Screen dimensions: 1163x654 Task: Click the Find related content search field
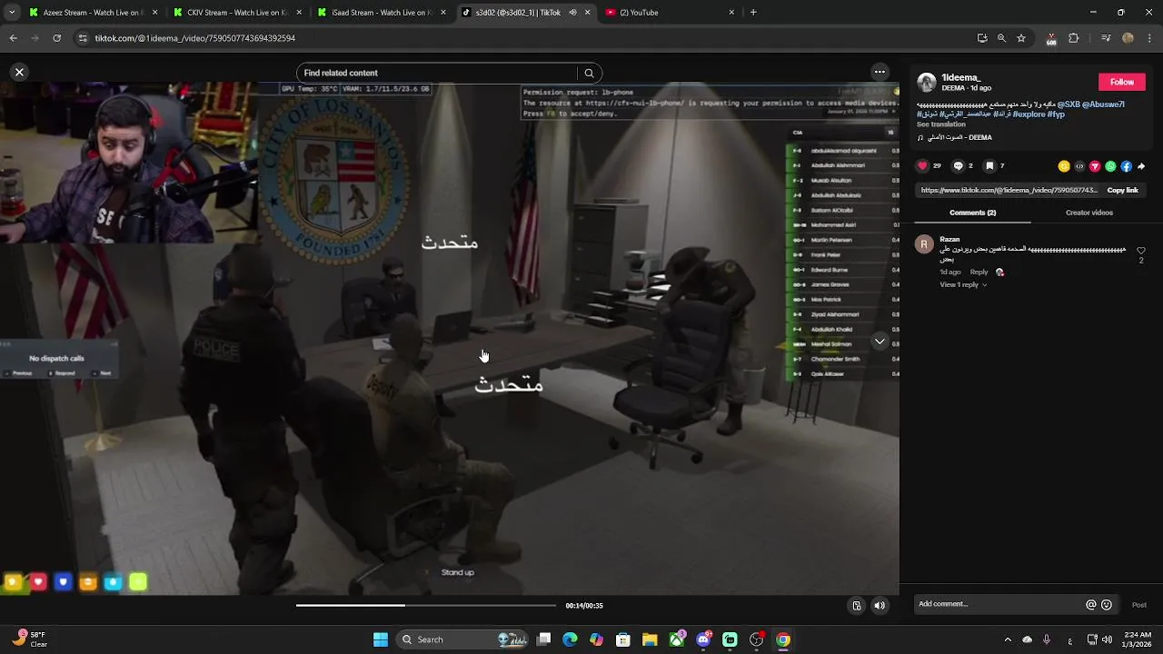click(x=438, y=73)
